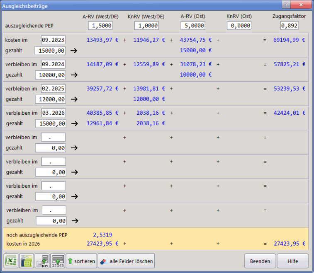The width and height of the screenshot is (314, 273).
Task: Click the 12345 insert numbers icon
Action: coord(57,261)
